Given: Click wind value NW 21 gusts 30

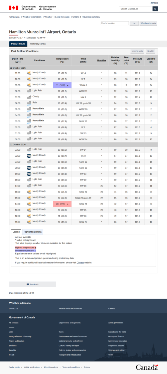Looking at the screenshot, I should [x=83, y=115].
